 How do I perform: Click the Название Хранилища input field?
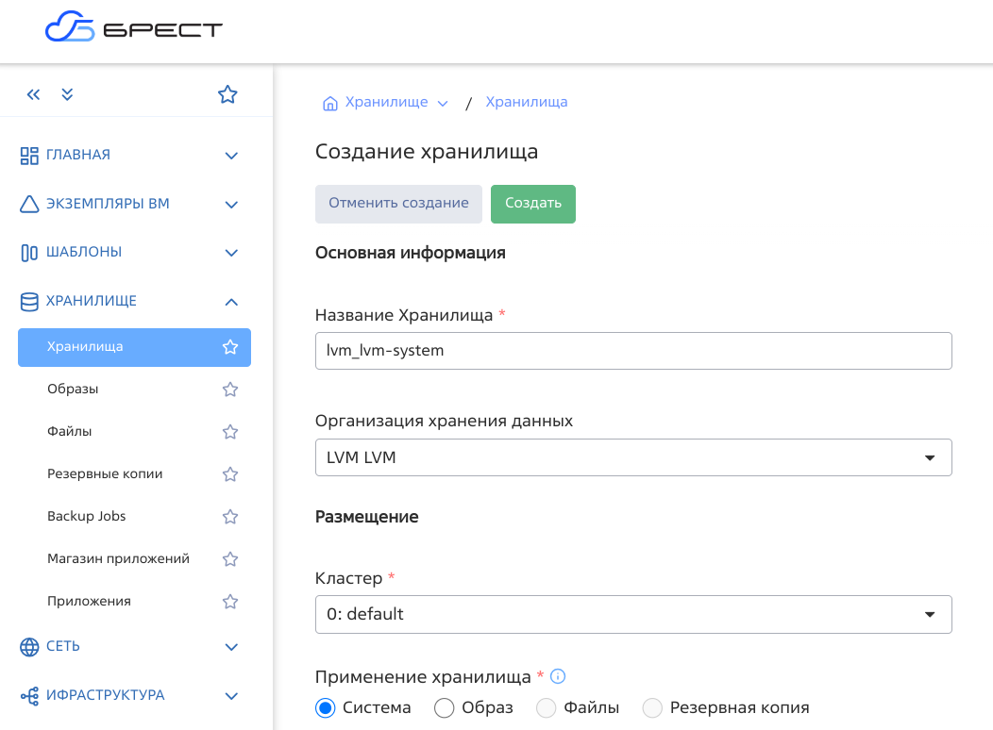pyautogui.click(x=632, y=350)
